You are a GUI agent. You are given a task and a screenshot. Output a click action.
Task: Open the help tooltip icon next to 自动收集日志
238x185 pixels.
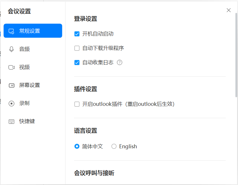(119, 62)
